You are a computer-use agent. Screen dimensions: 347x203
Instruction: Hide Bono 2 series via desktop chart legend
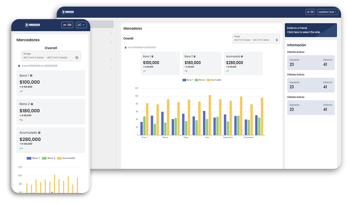click(200, 80)
